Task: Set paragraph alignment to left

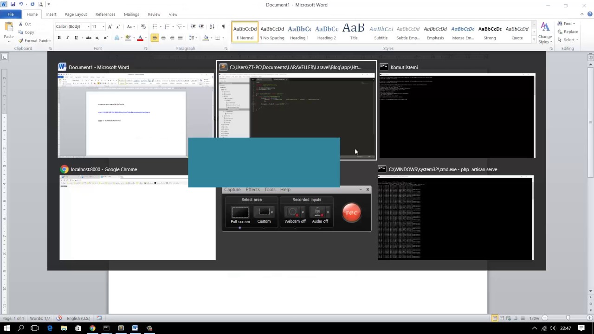Action: click(x=155, y=38)
